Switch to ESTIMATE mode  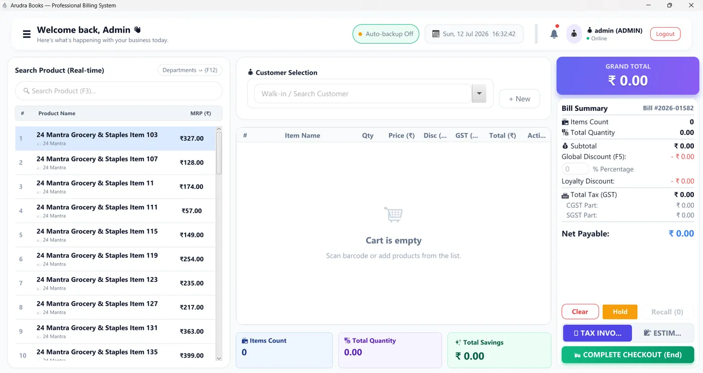[663, 333]
